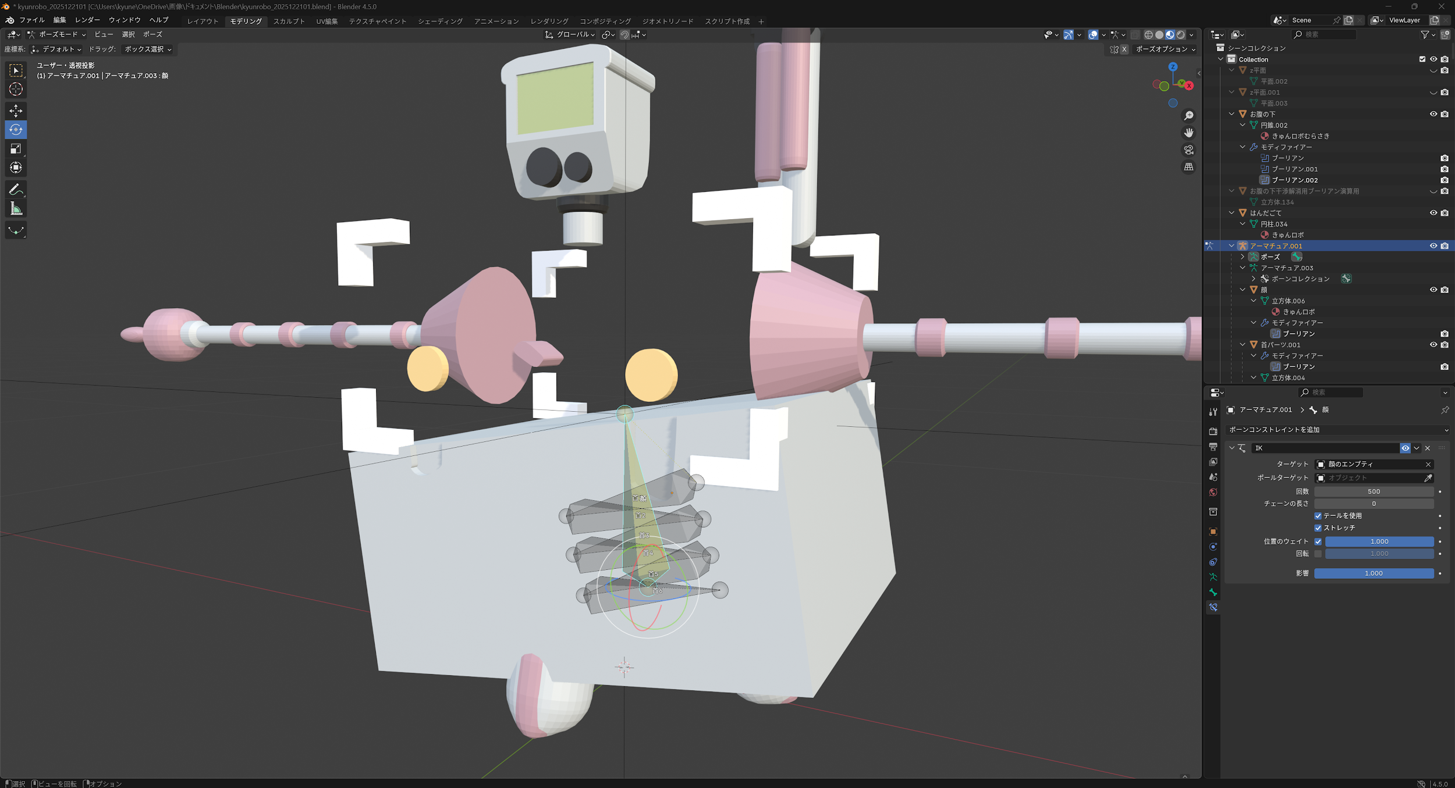
Task: Pick the Measure tool
Action: 16,209
